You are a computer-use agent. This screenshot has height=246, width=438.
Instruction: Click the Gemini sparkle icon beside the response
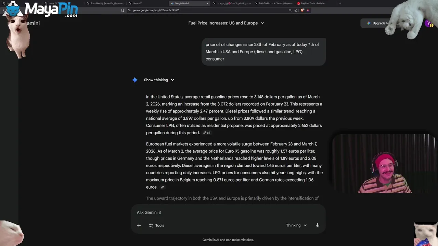pos(135,80)
